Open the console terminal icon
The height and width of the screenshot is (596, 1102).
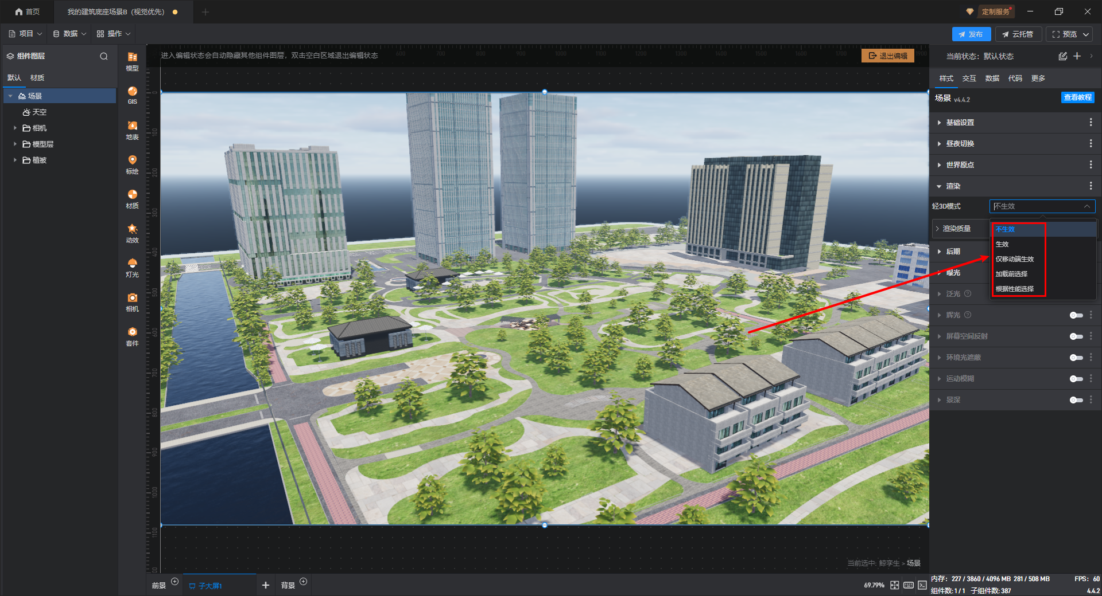click(922, 585)
